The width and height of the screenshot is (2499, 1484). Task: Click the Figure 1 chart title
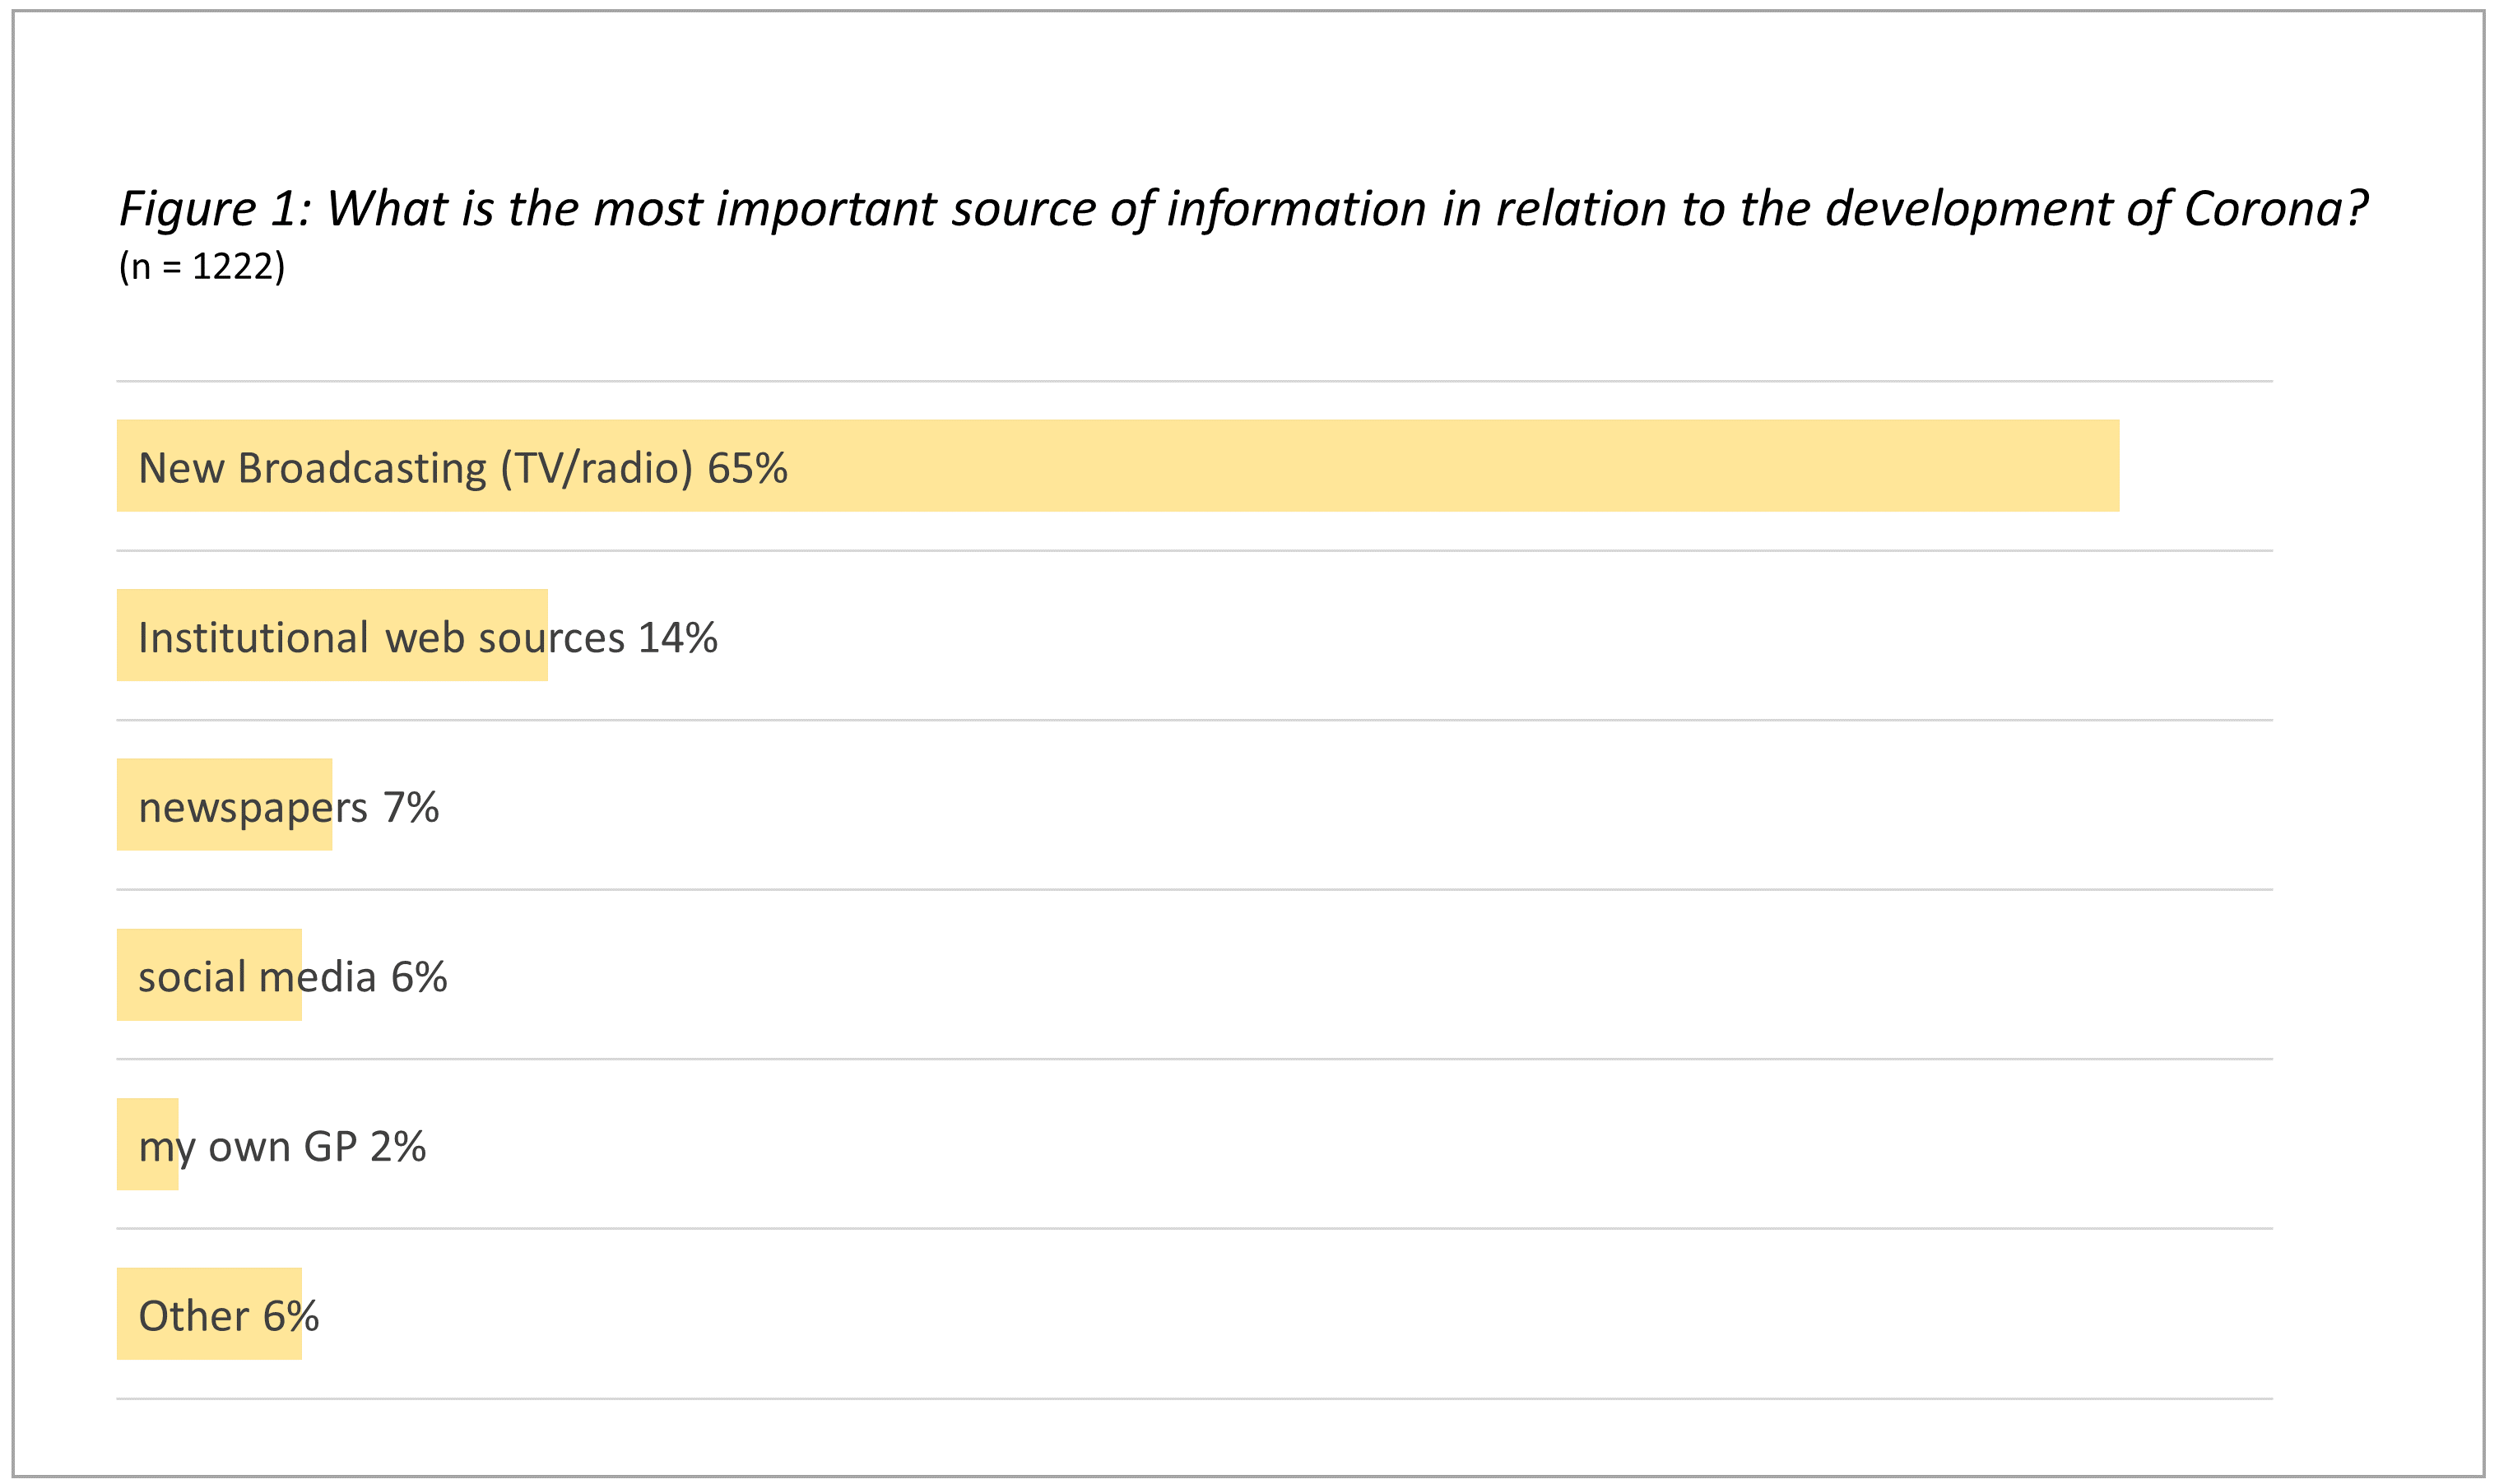[x=1242, y=209]
